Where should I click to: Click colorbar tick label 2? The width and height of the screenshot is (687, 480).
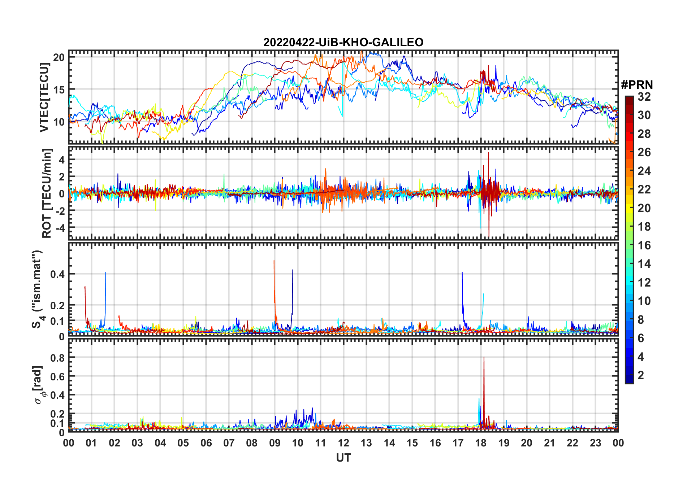[x=641, y=375]
